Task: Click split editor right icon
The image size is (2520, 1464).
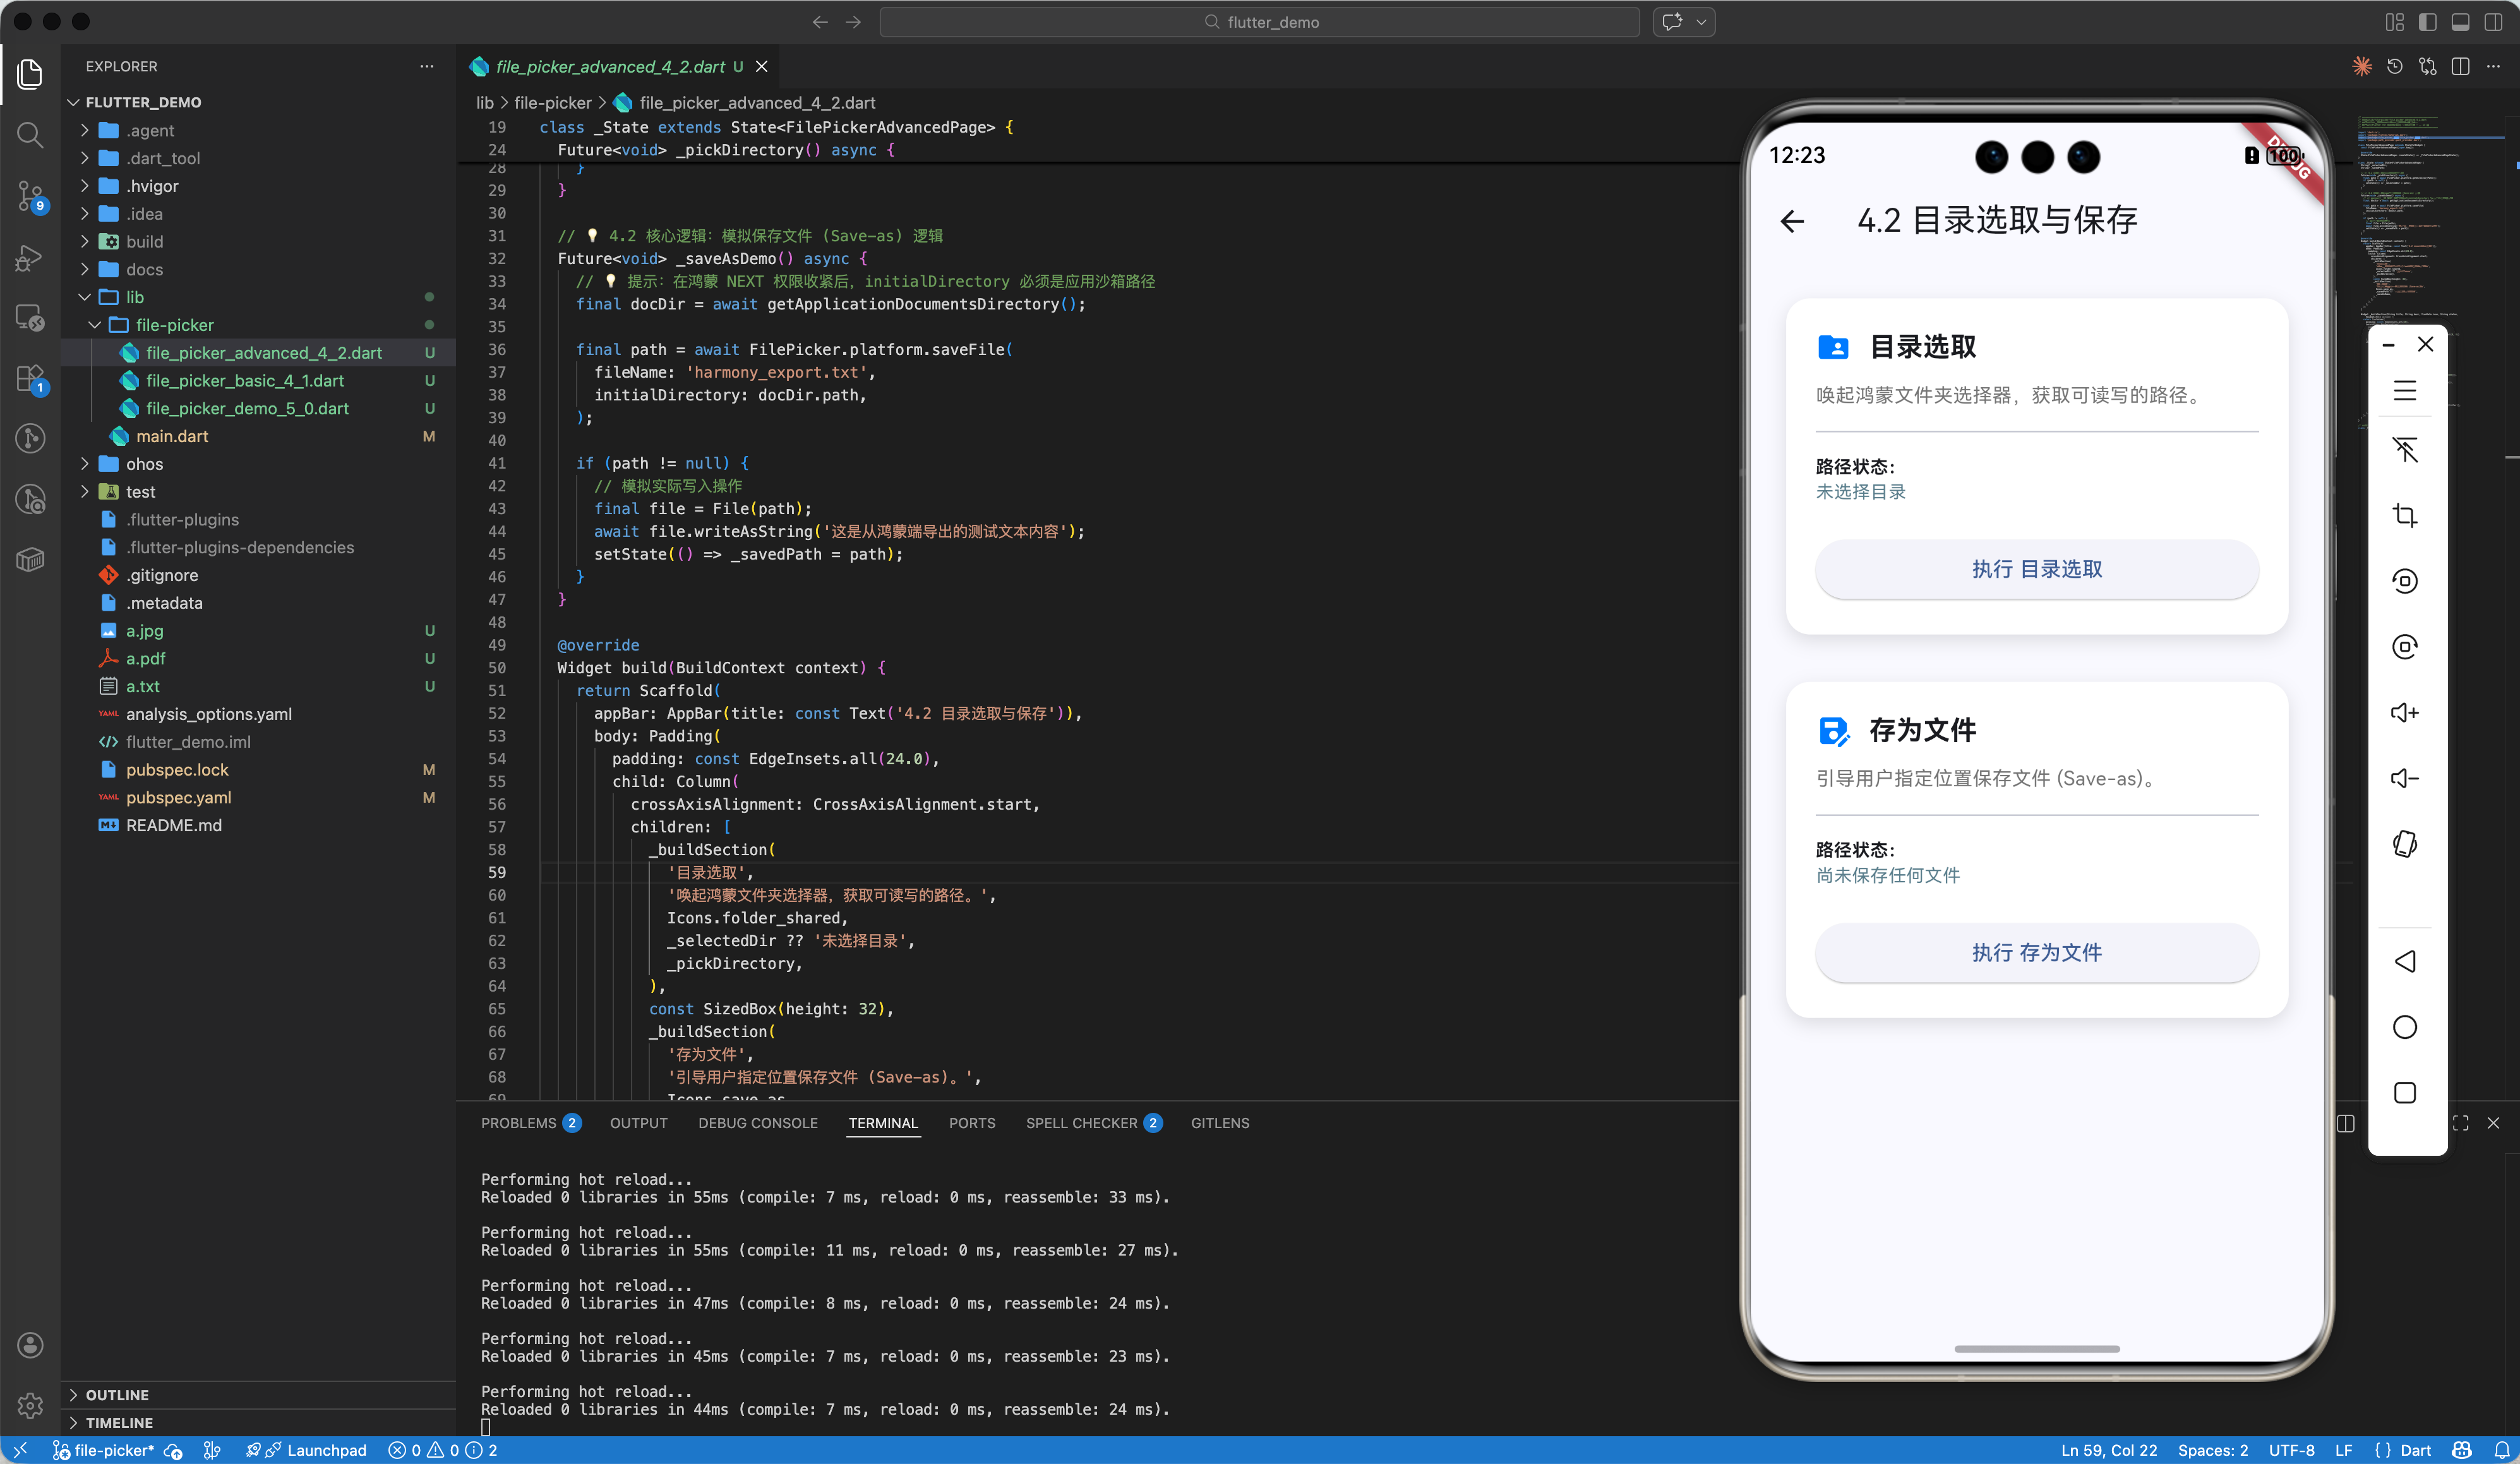Action: click(x=2460, y=66)
